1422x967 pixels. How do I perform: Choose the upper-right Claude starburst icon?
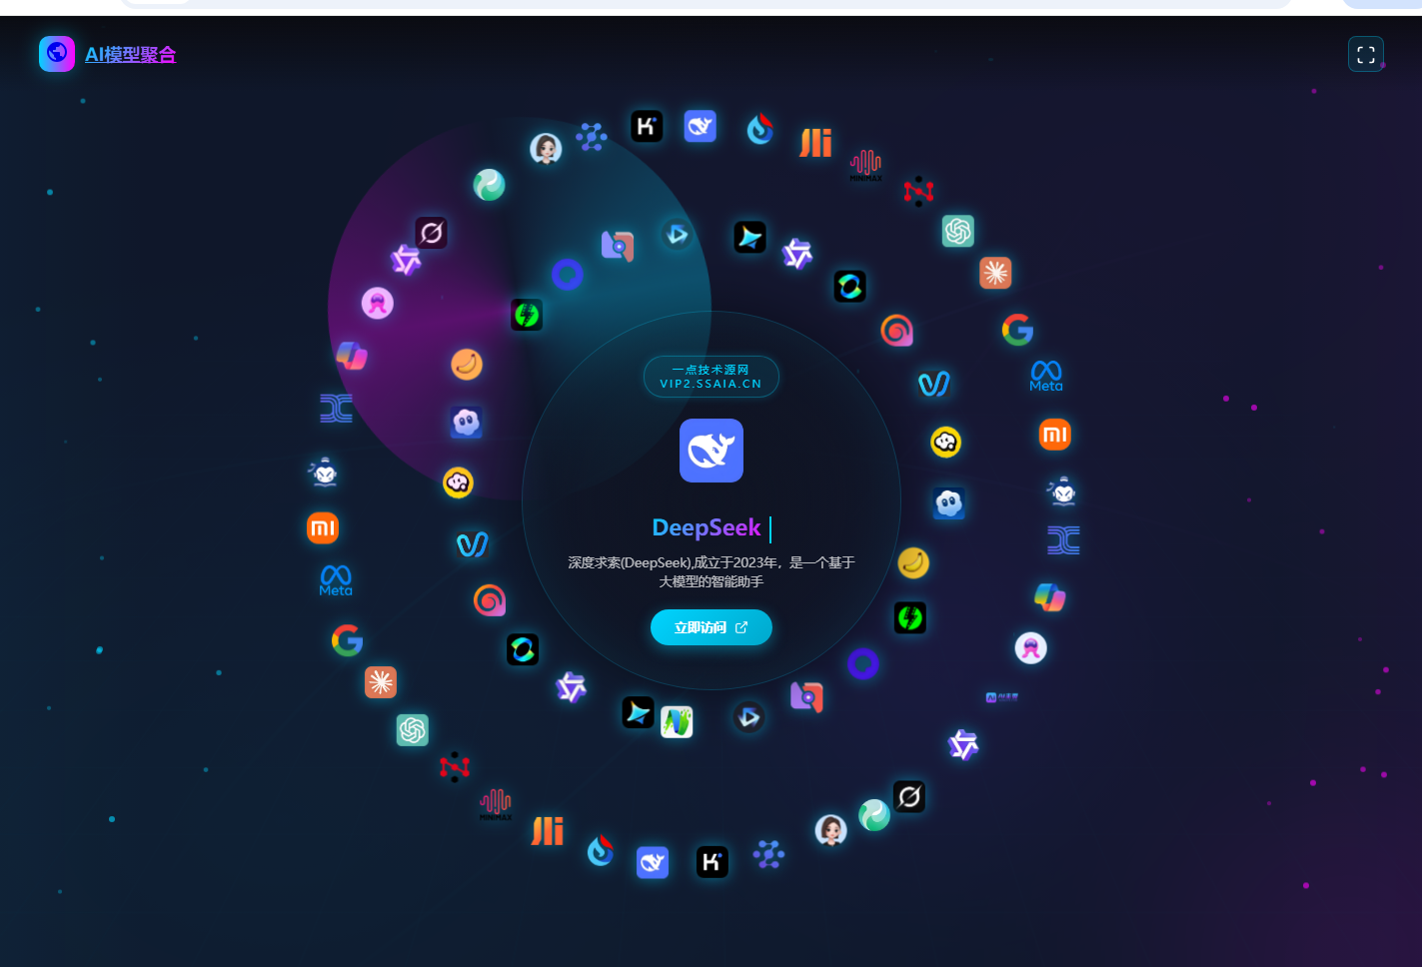(995, 273)
